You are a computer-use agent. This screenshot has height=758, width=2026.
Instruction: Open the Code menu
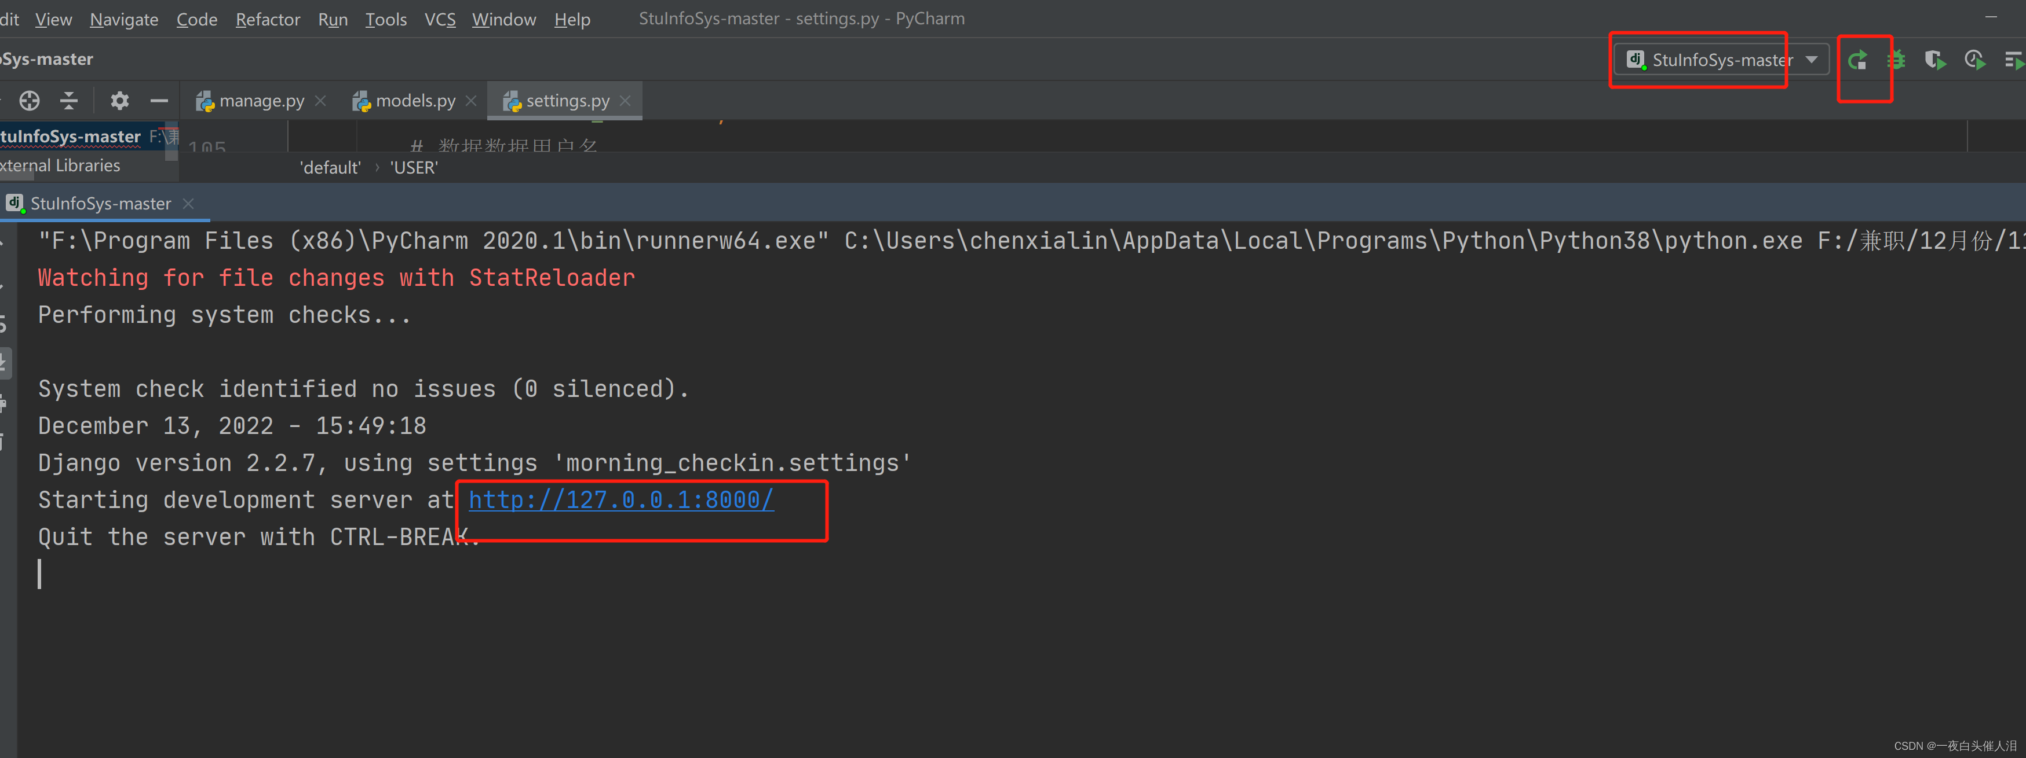(196, 19)
